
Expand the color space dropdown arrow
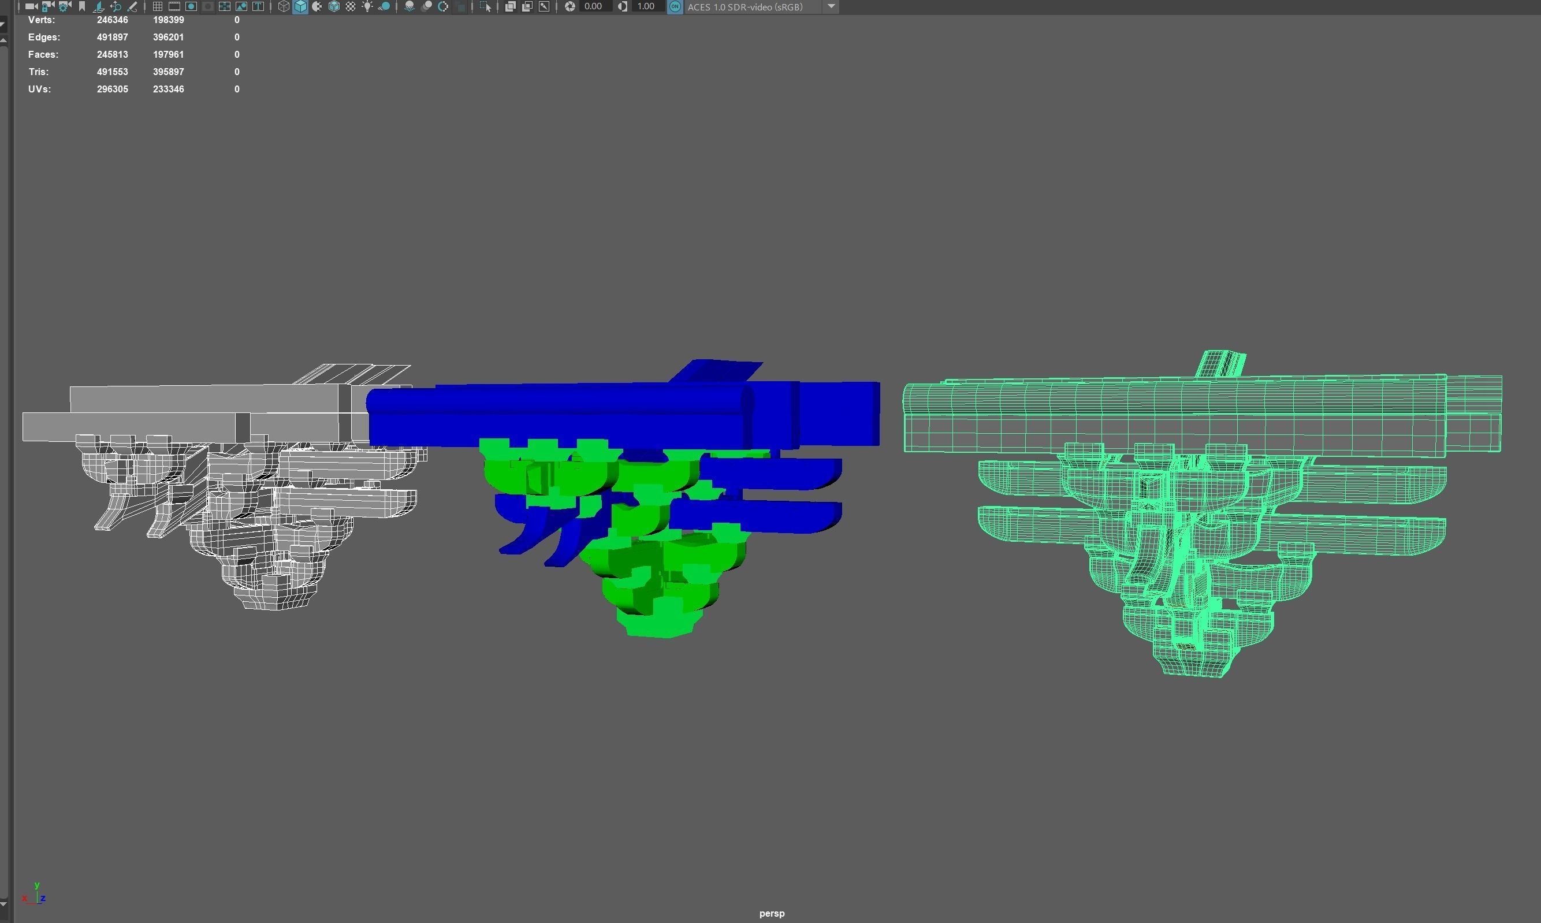pos(831,7)
